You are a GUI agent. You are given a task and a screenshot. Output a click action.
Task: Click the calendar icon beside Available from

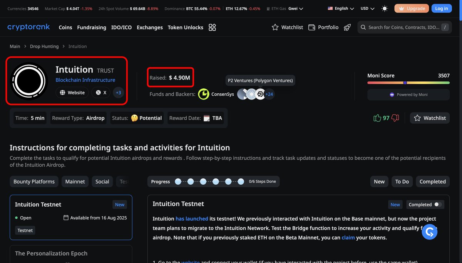coord(66,217)
